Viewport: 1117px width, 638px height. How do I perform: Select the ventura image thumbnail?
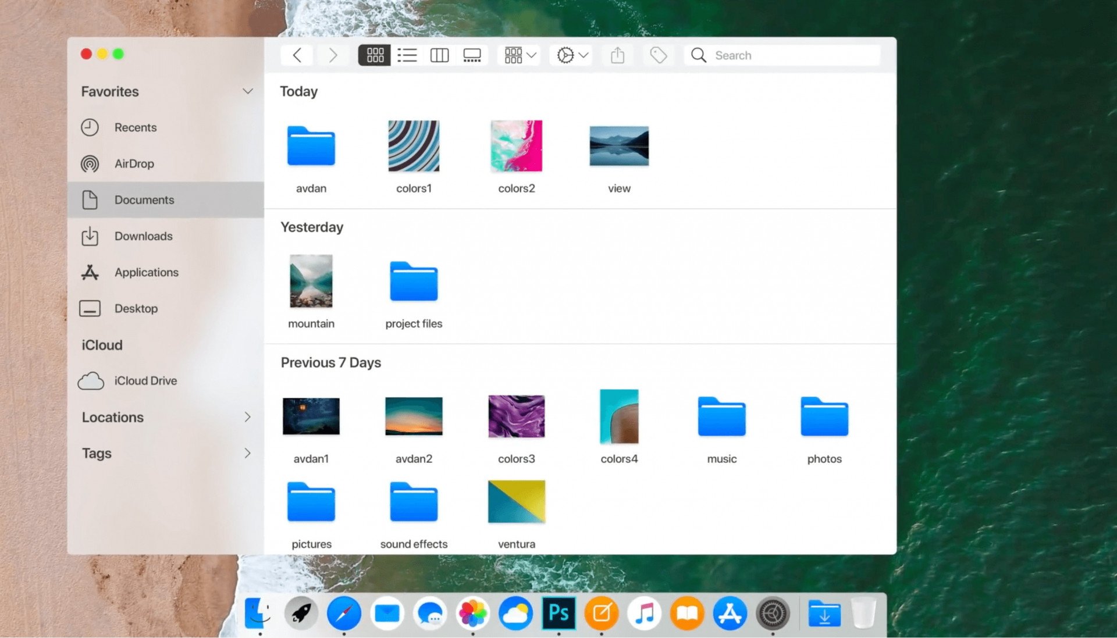tap(517, 501)
